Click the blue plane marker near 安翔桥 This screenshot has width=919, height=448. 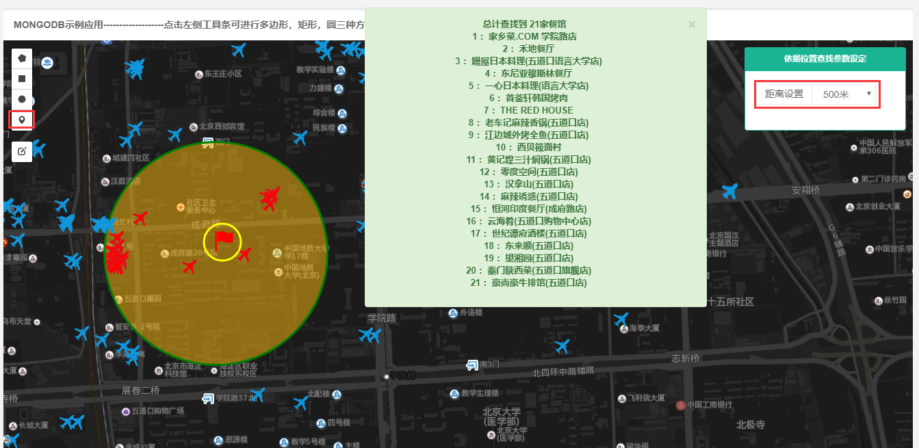point(729,192)
